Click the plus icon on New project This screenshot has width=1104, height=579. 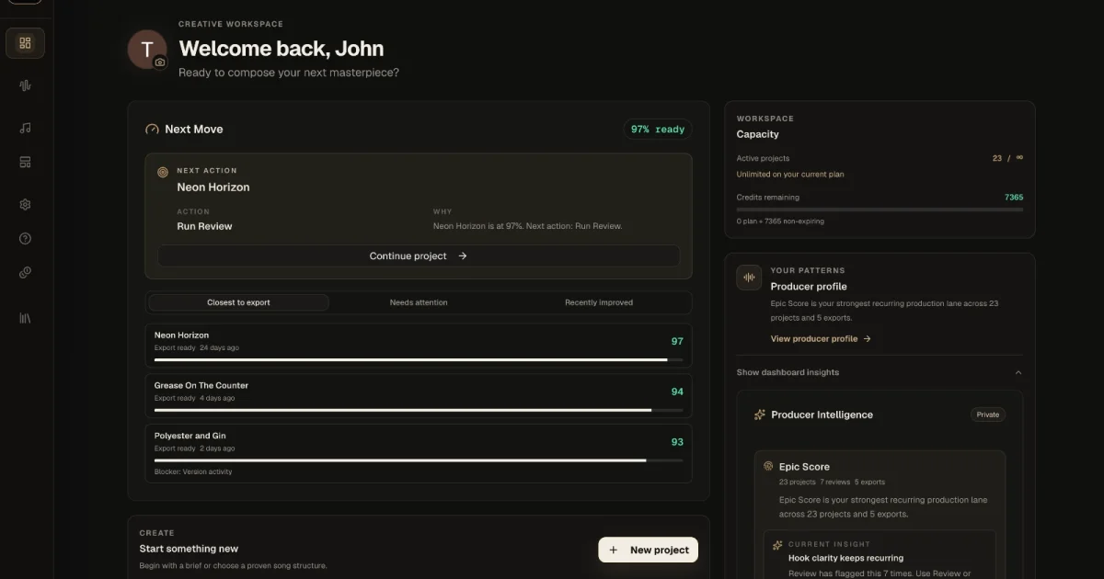[614, 550]
